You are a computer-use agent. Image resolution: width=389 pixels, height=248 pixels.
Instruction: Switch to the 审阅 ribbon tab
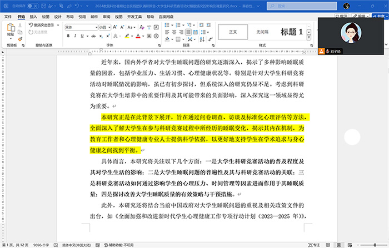(x=106, y=17)
